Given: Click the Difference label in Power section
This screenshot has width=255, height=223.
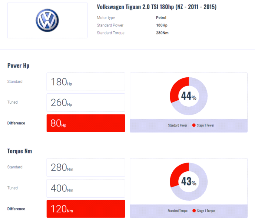Looking at the screenshot, I should point(16,123).
